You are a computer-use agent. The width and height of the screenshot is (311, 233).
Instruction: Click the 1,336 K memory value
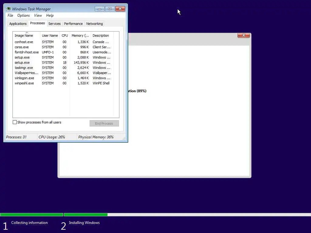pyautogui.click(x=83, y=42)
